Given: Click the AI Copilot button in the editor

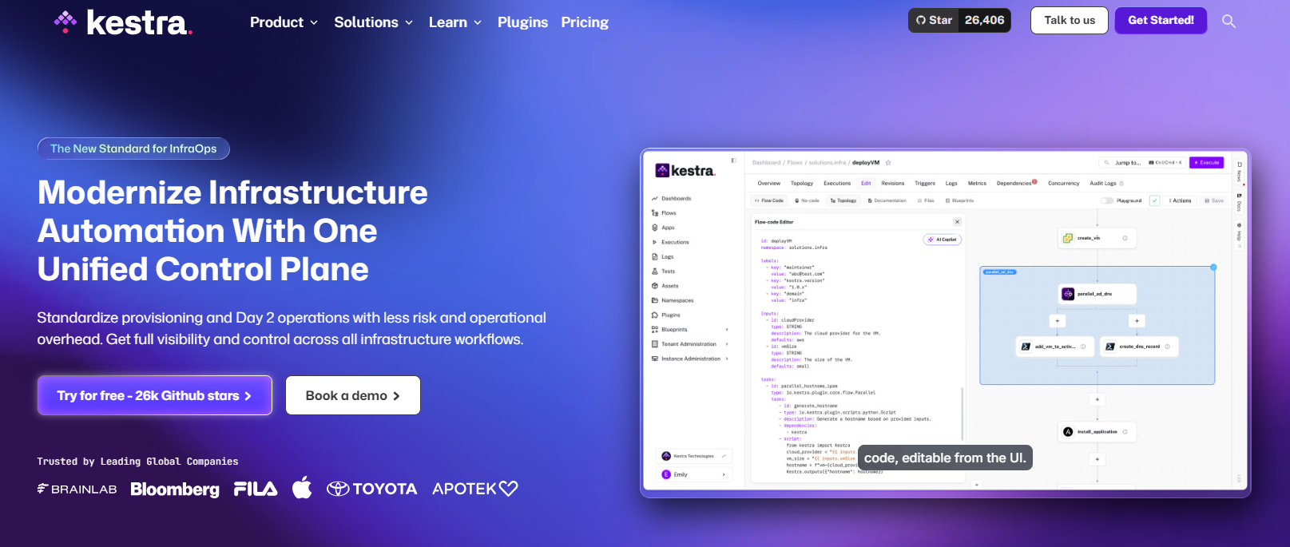Looking at the screenshot, I should [x=943, y=240].
